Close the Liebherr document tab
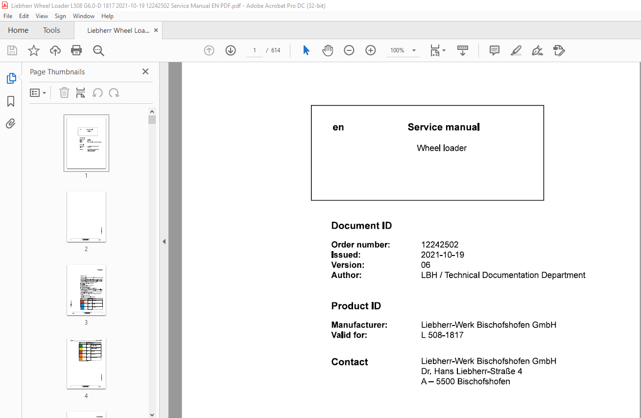This screenshot has width=641, height=418. (156, 30)
